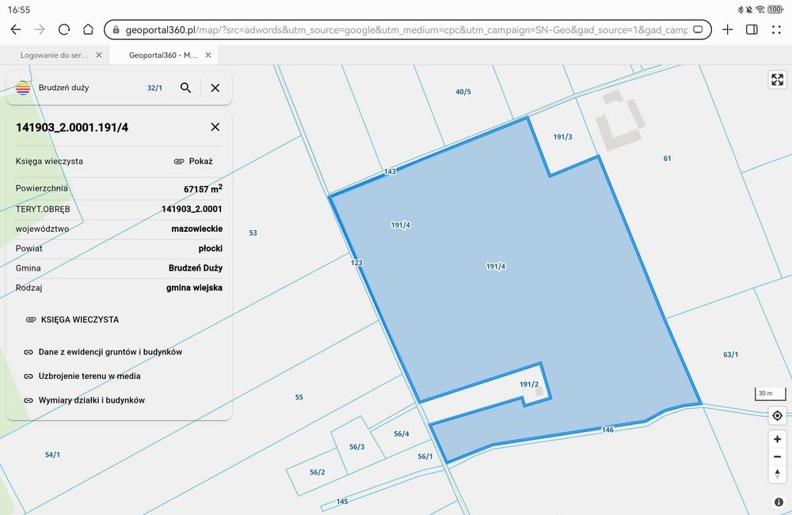
Task: Open the browser home page icon
Action: 88,30
